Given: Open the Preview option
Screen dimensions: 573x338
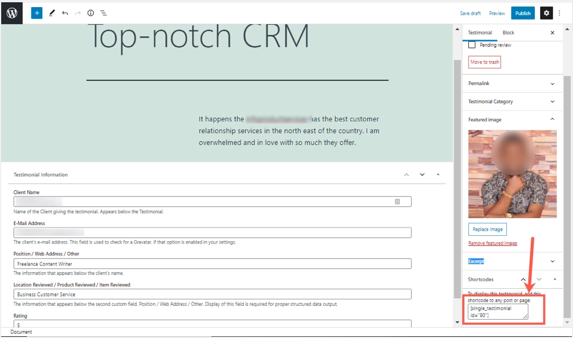Looking at the screenshot, I should click(497, 13).
